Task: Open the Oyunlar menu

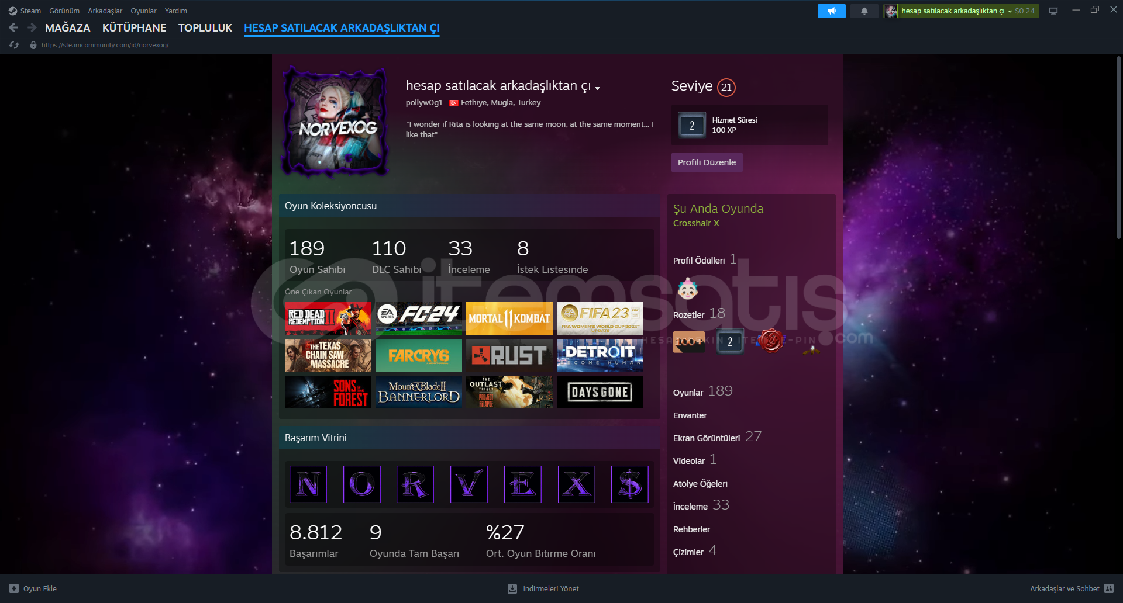Action: point(143,11)
